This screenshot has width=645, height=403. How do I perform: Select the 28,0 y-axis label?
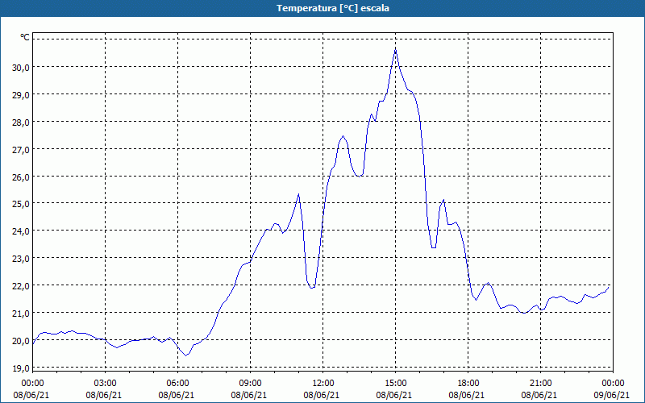(21, 123)
